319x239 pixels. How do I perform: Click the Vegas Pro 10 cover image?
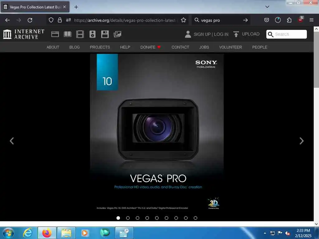(x=157, y=134)
